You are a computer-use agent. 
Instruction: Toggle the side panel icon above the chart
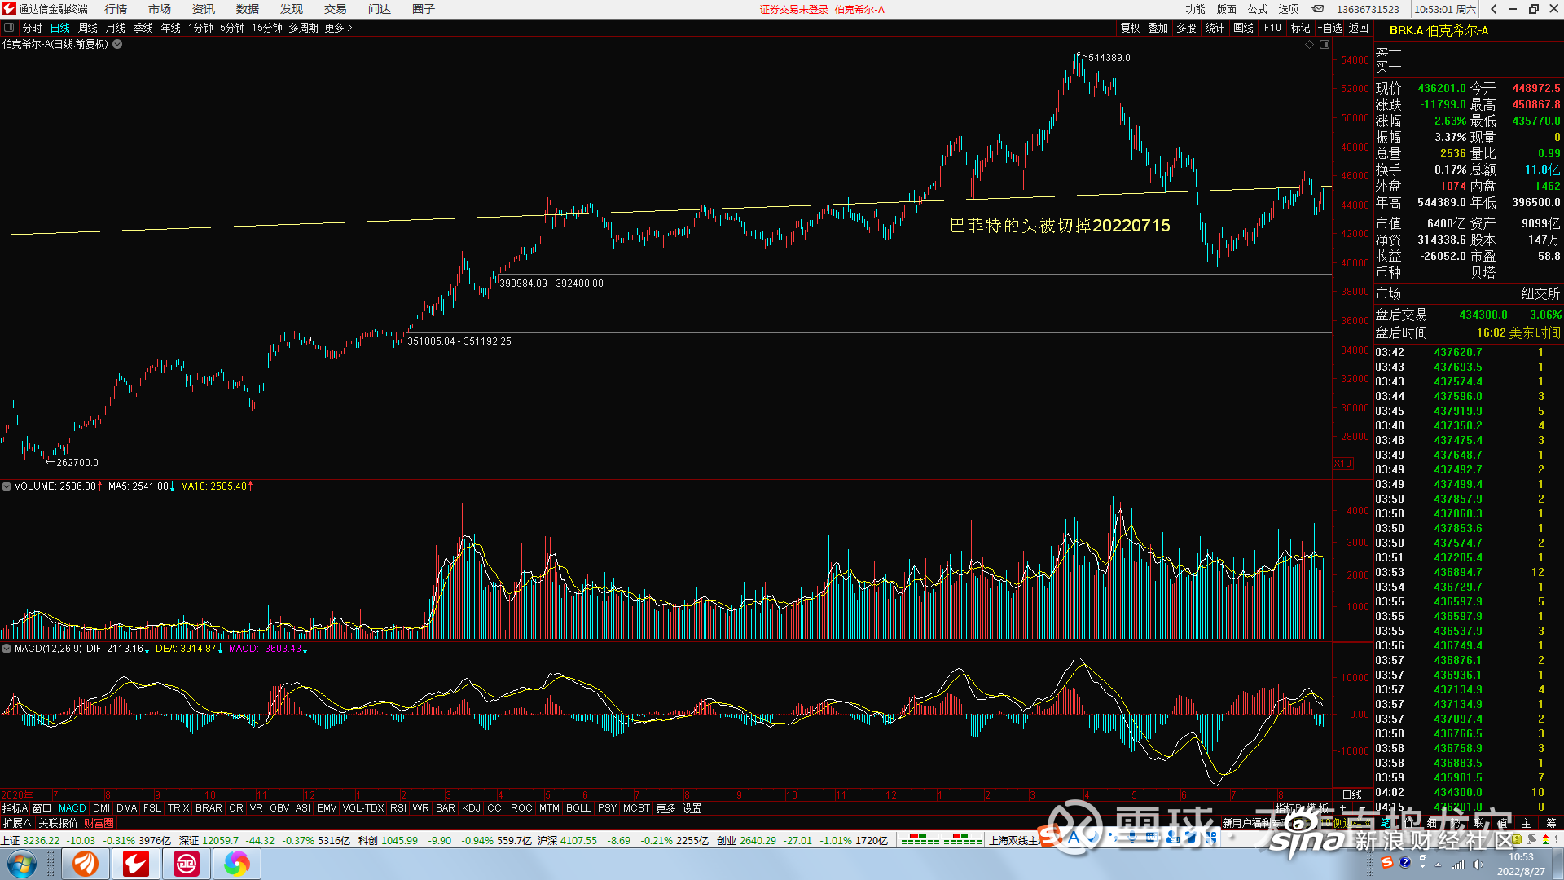coord(1325,45)
